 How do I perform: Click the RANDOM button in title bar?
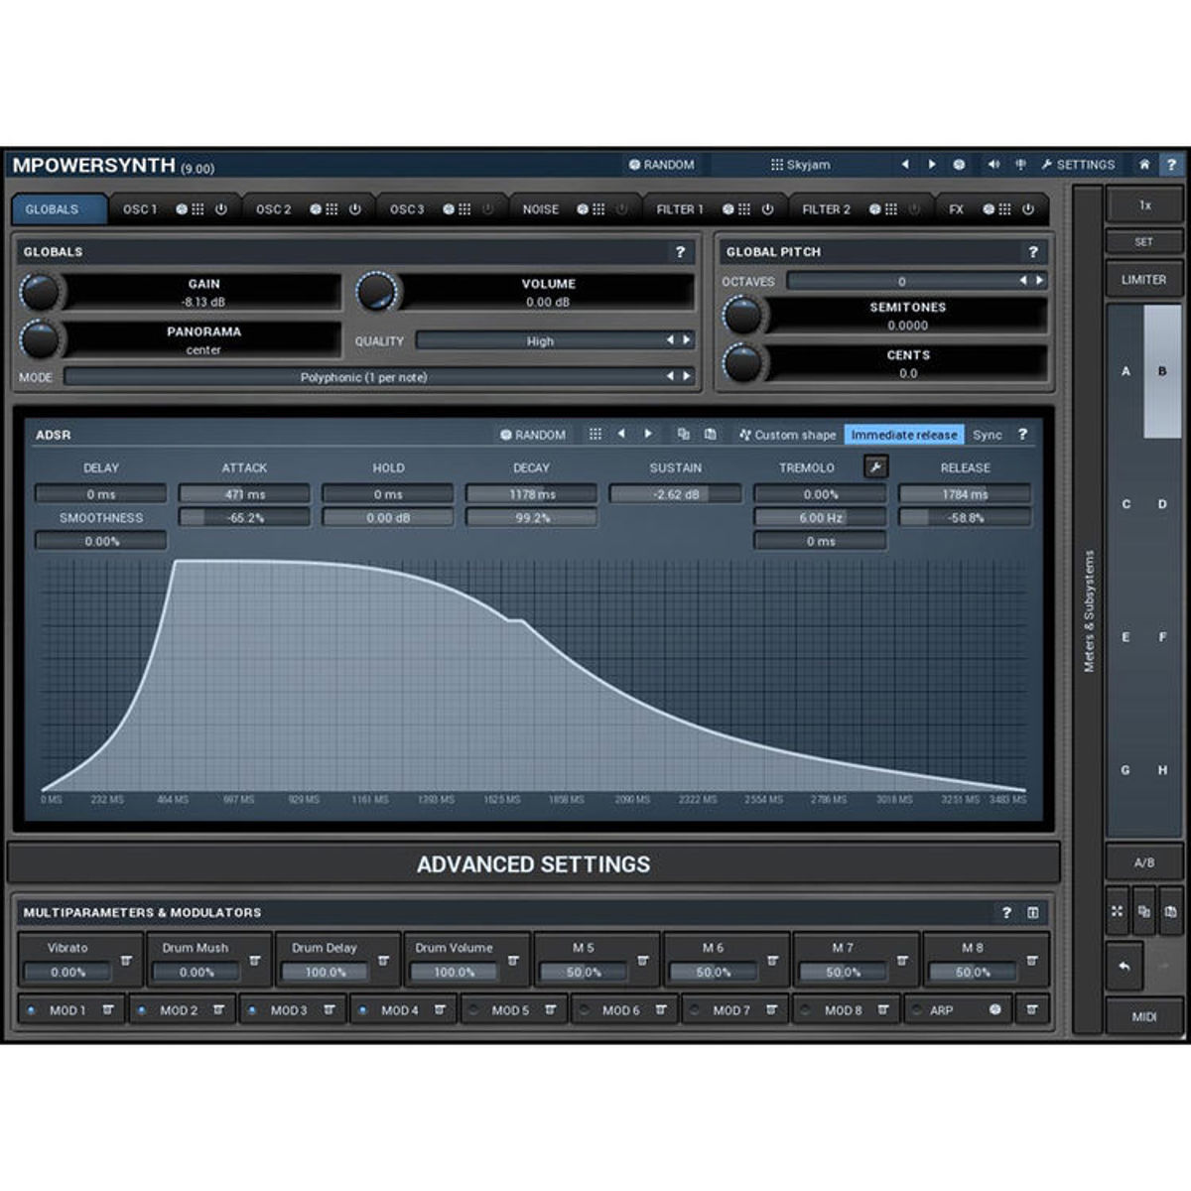(x=662, y=165)
